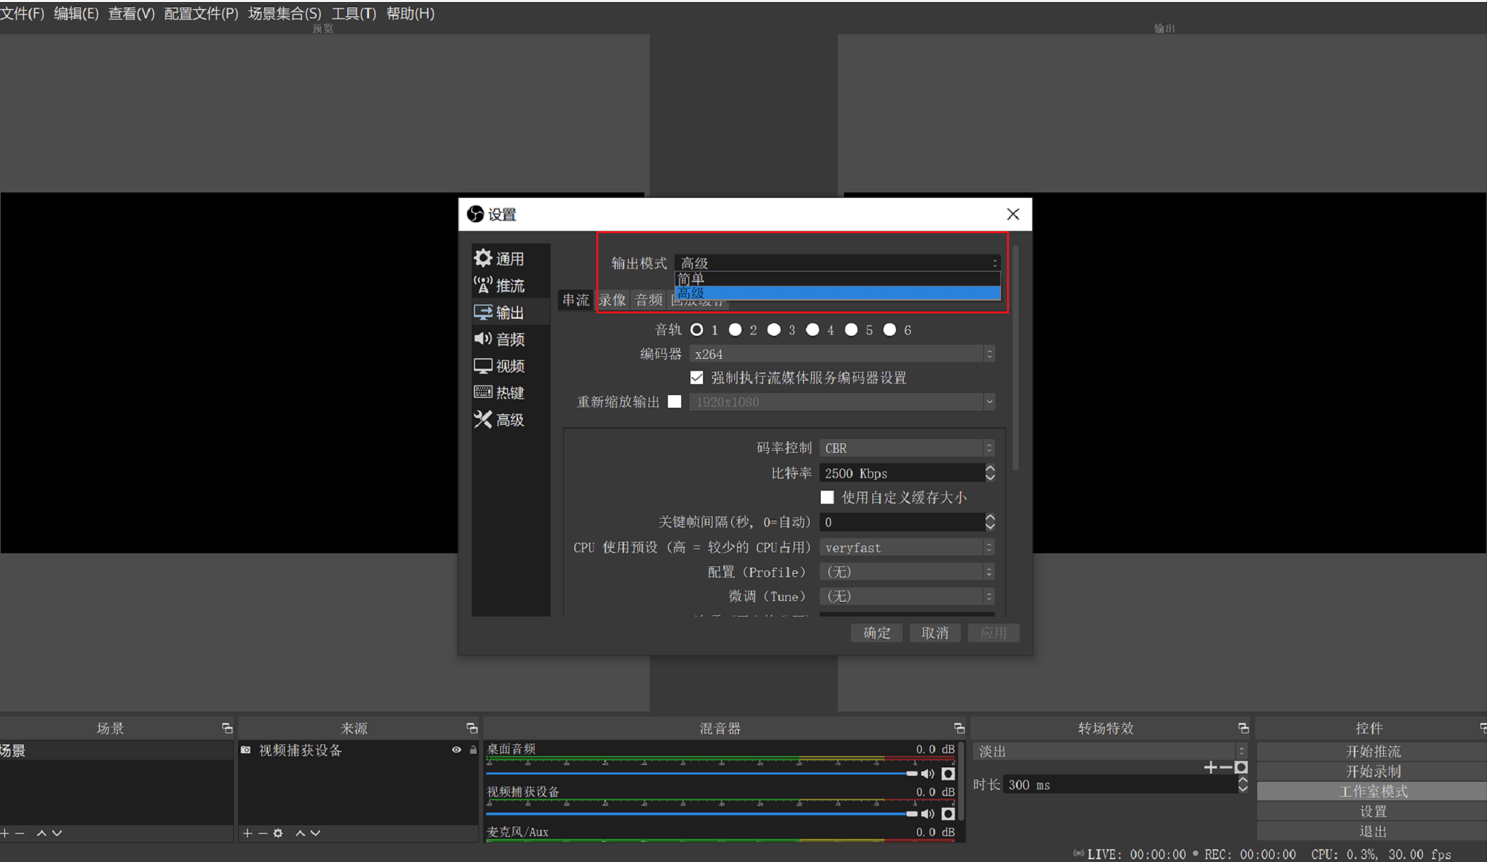Viewport: 1487px width, 862px height.
Task: Undock the 混音器 panel icon
Action: coord(959,728)
